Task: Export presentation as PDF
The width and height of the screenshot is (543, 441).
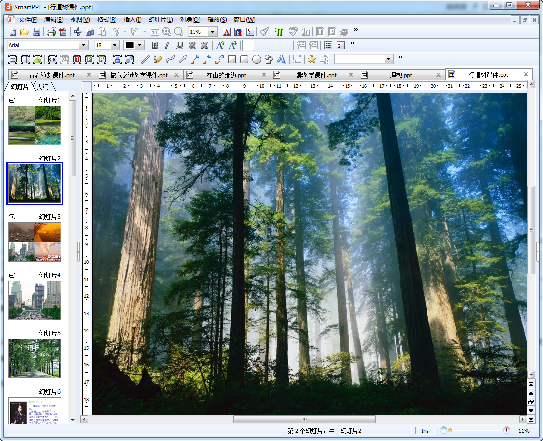Action: (x=63, y=32)
